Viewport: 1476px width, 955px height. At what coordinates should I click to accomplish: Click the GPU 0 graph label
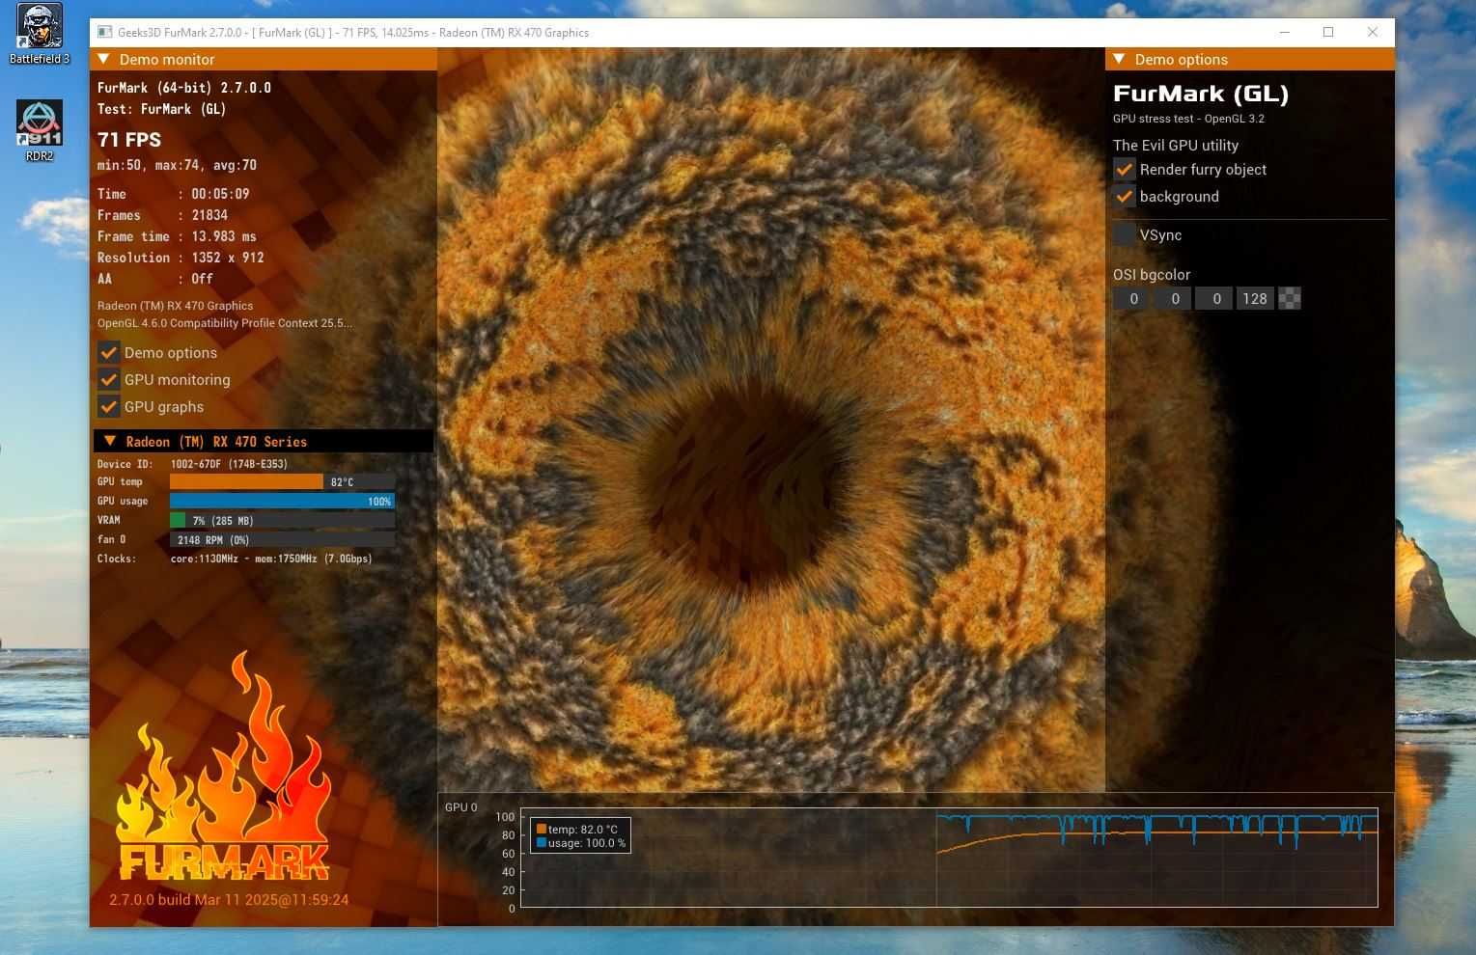[x=460, y=807]
